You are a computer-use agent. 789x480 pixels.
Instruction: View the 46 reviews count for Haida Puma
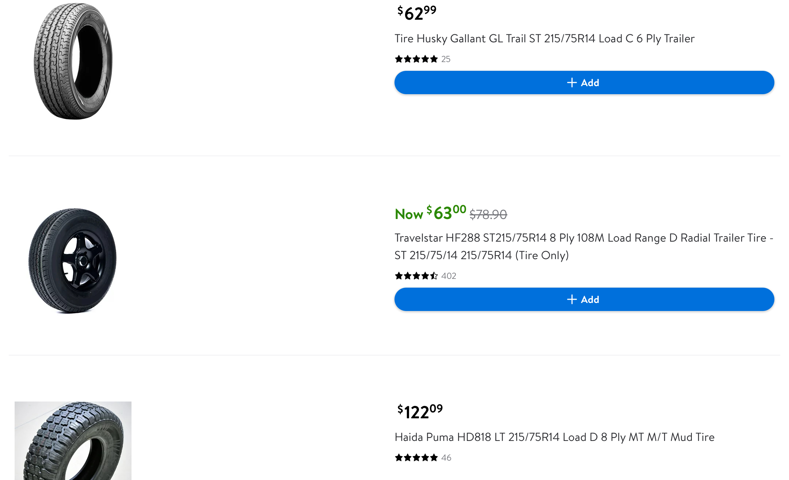pos(446,458)
